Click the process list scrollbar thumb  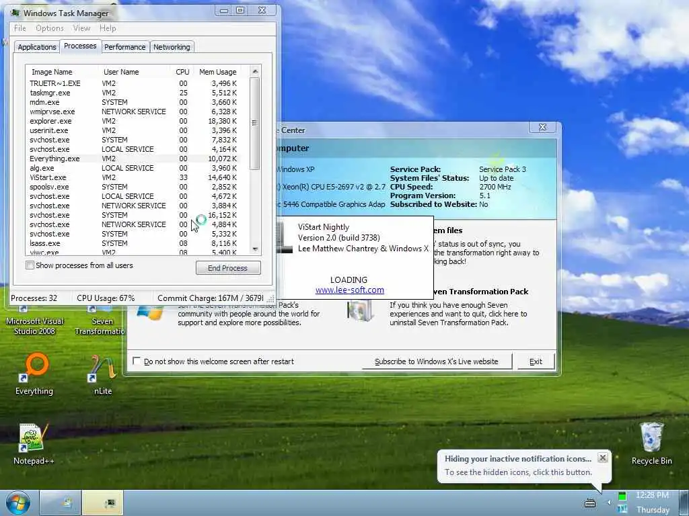[x=255, y=123]
